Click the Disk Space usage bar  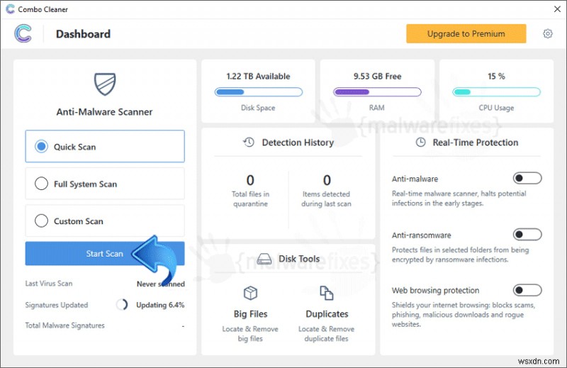click(x=259, y=92)
